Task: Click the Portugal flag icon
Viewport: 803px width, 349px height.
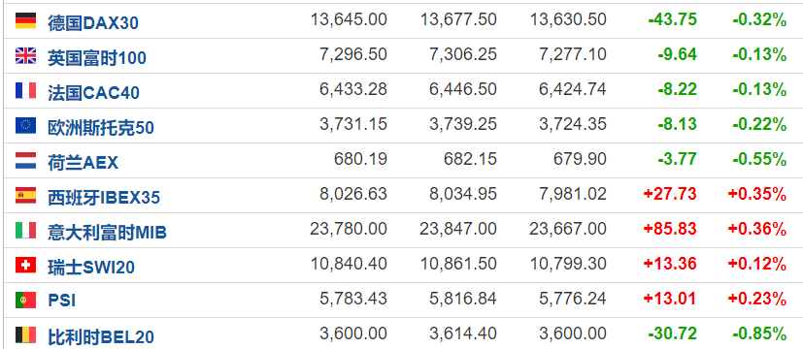Action: tap(25, 300)
